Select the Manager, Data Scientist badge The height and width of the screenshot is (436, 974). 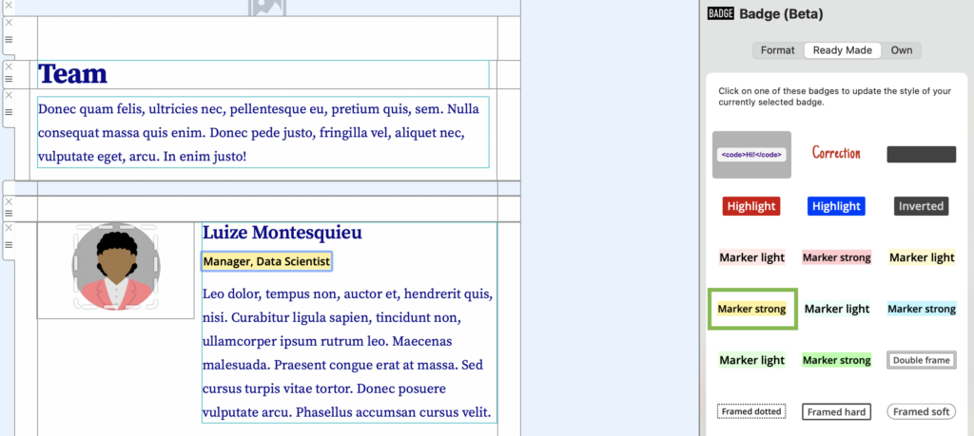[x=266, y=262]
